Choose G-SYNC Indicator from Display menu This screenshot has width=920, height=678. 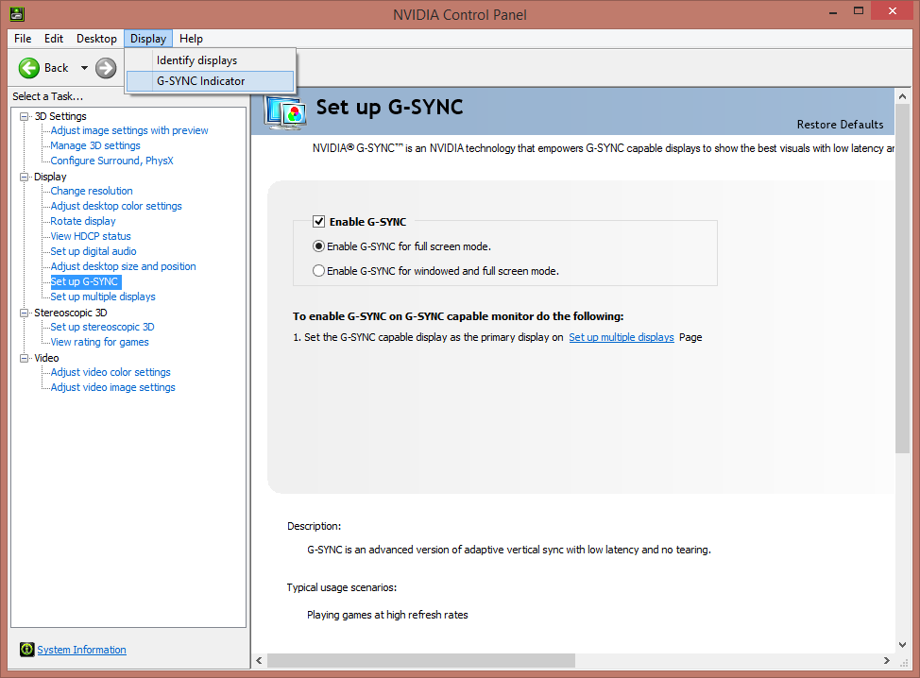coord(200,81)
